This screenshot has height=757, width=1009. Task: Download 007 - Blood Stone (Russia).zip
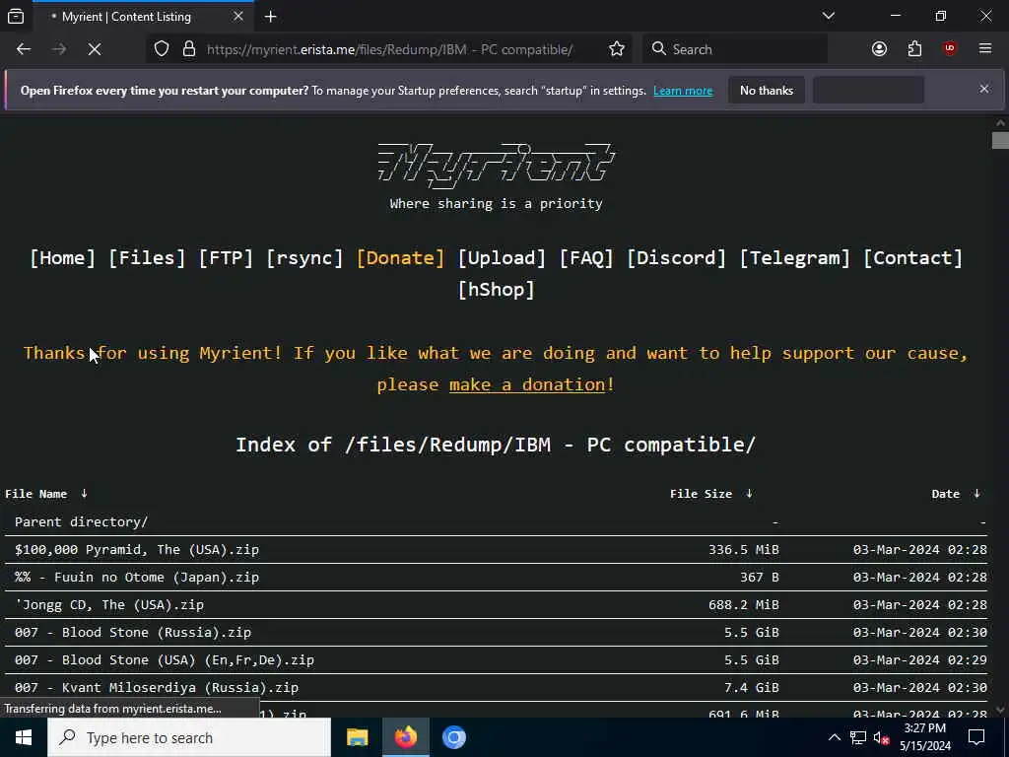pos(133,633)
